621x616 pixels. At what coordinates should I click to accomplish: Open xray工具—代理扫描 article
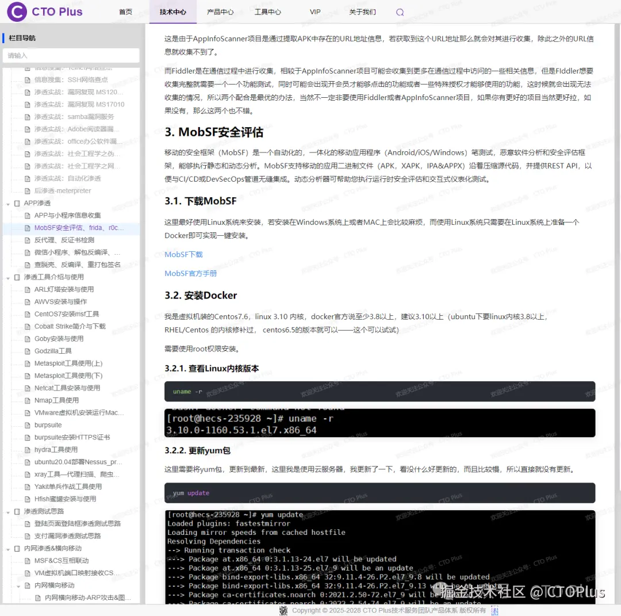click(77, 474)
